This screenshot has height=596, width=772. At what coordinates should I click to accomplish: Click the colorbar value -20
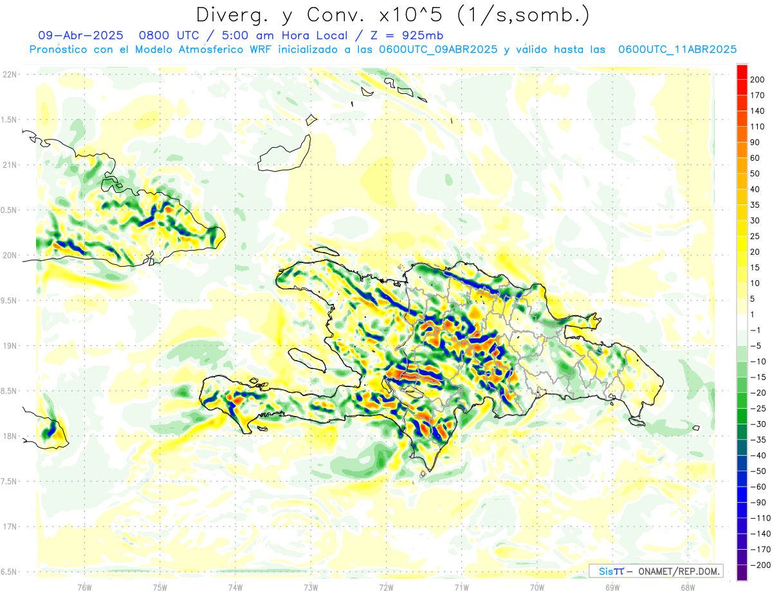point(758,393)
